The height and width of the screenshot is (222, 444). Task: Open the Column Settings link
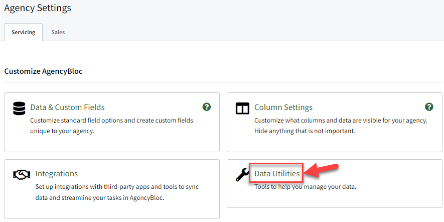point(283,107)
